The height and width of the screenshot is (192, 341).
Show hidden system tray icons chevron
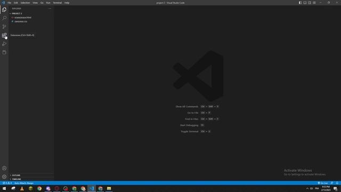pyautogui.click(x=307, y=188)
